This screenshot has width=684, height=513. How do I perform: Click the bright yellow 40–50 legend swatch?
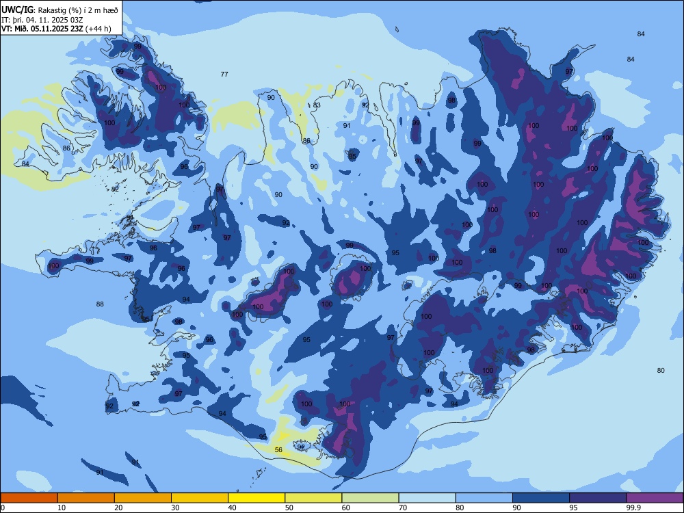click(x=256, y=498)
